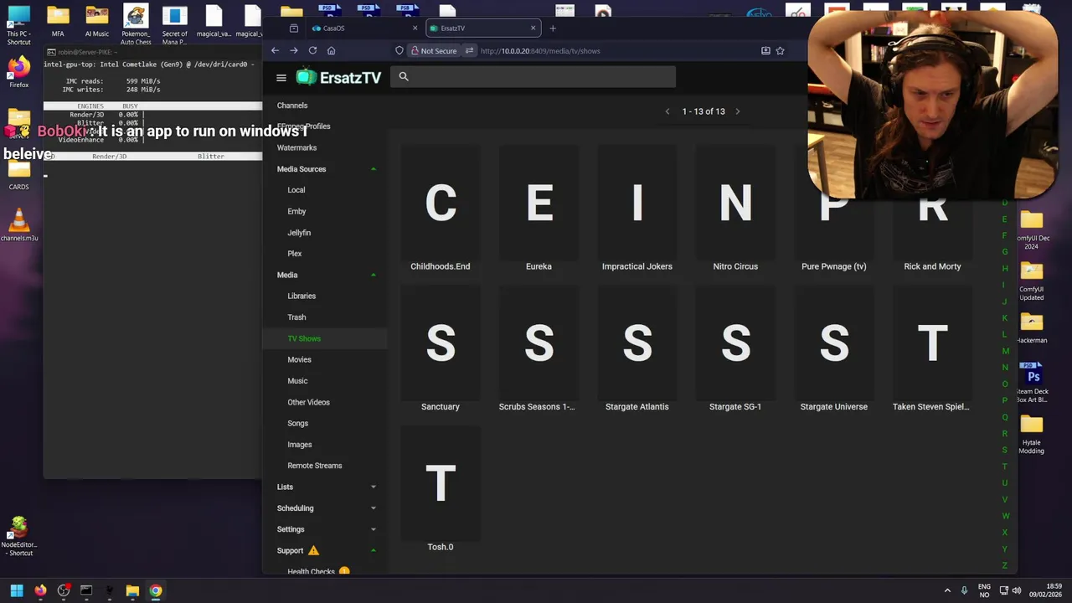Open the Childhoods.End show poster
The width and height of the screenshot is (1072, 603).
(x=441, y=202)
